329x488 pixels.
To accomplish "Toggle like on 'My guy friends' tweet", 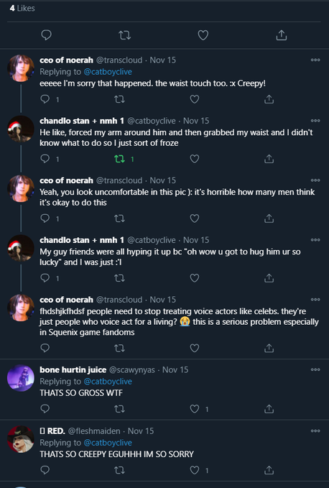I will click(195, 278).
